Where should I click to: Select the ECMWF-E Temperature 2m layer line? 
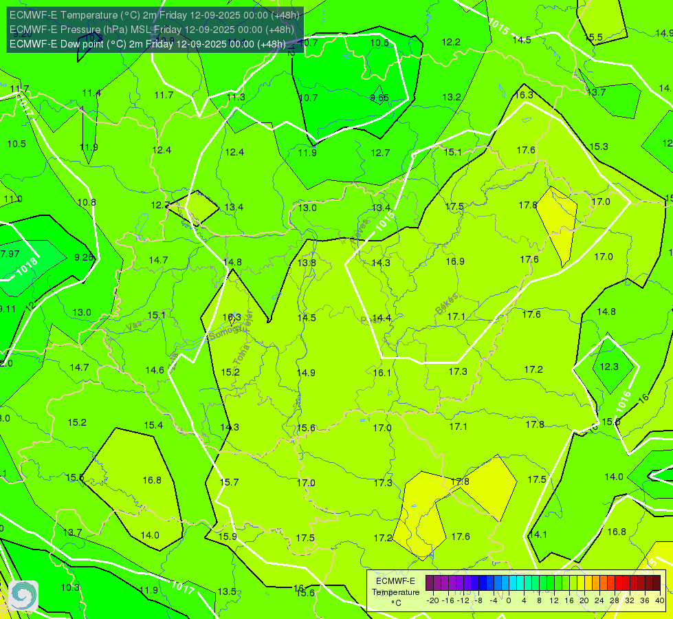154,15
